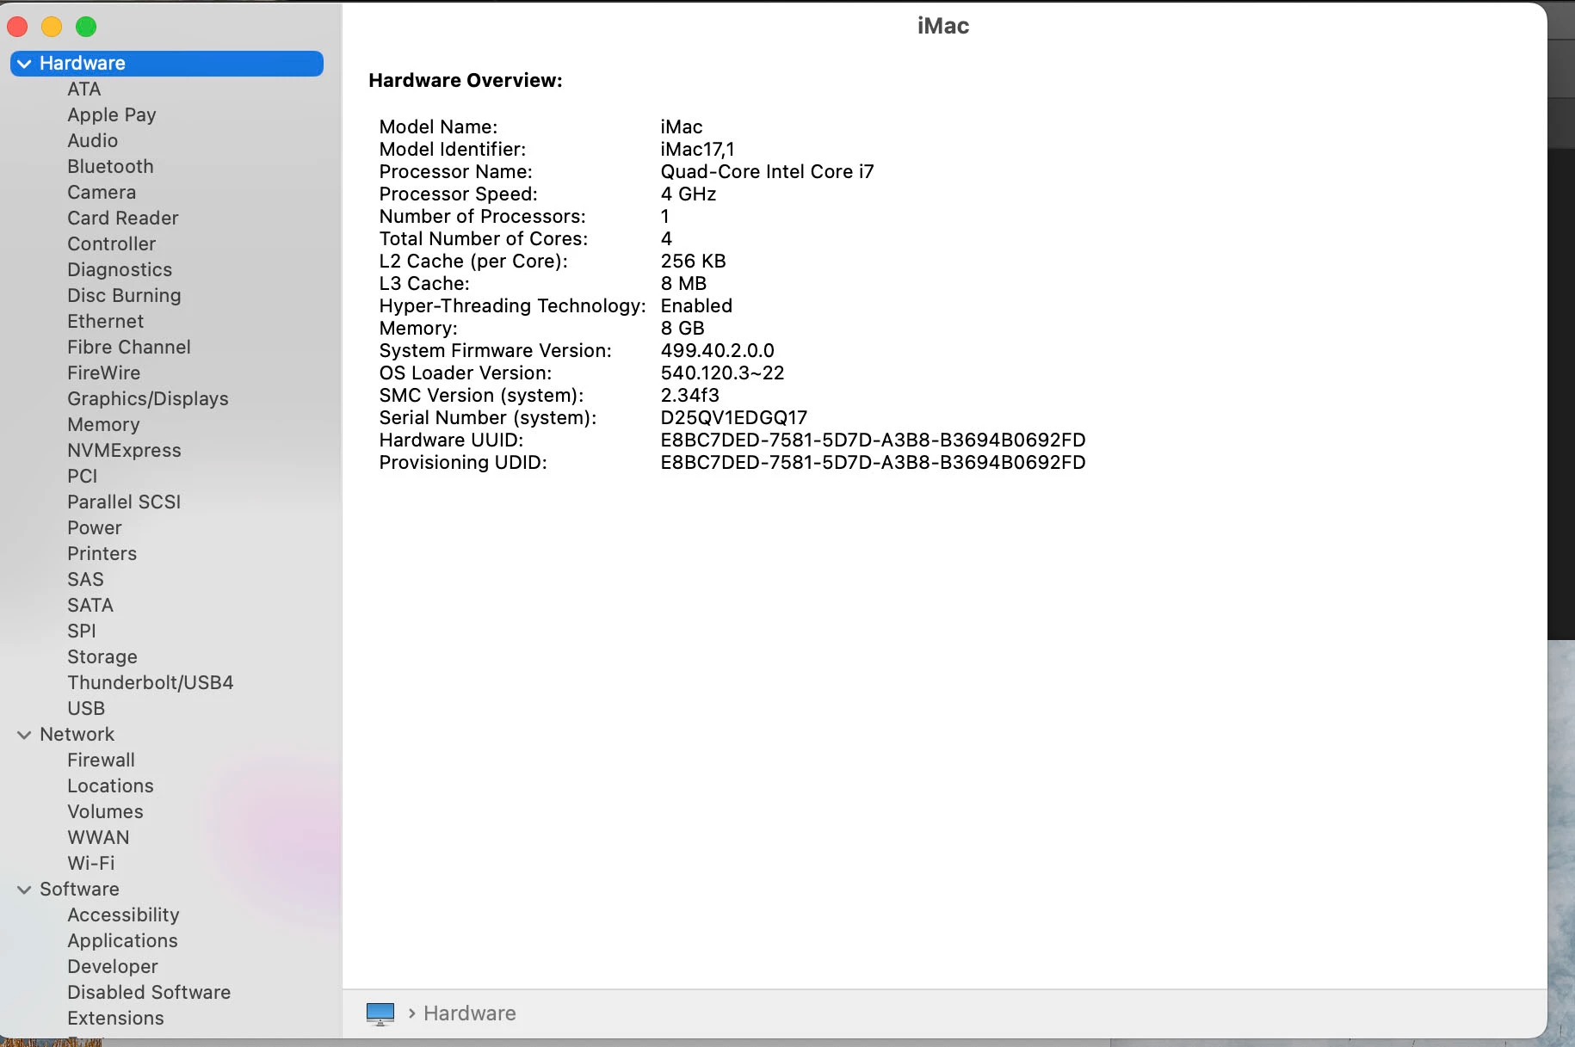Select Printers in the sidebar

[102, 554]
